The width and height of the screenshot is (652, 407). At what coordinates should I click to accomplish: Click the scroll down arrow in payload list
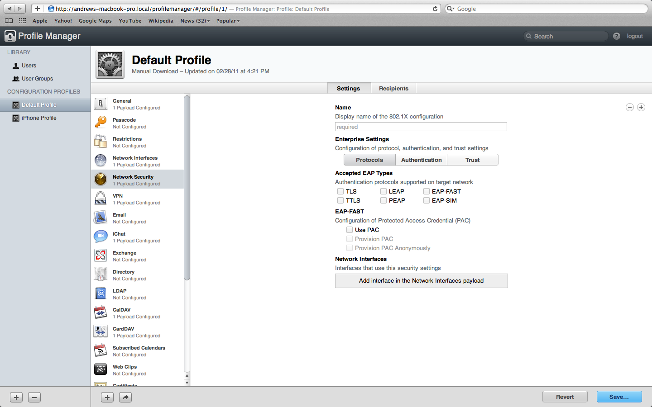[187, 383]
